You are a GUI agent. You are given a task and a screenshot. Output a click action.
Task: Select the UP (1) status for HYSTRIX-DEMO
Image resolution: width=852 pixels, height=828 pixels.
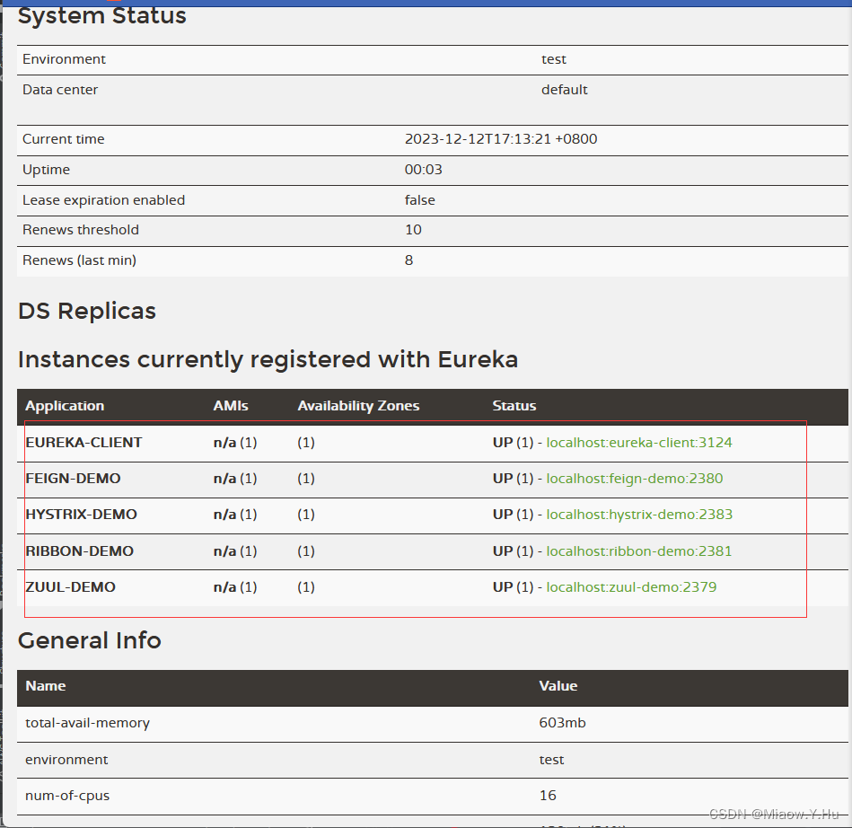(513, 515)
